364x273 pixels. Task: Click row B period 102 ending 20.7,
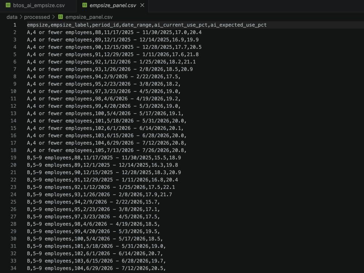point(95,253)
